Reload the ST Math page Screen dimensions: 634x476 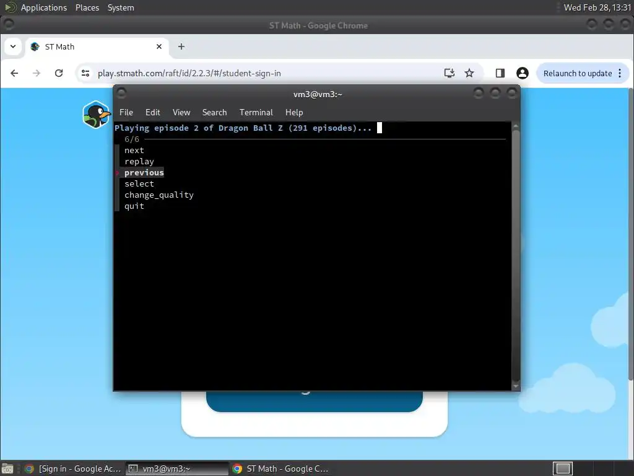pyautogui.click(x=59, y=73)
